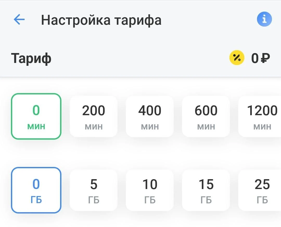Select the 0 мин option
Viewport: 281px width, 227px height.
[36, 116]
